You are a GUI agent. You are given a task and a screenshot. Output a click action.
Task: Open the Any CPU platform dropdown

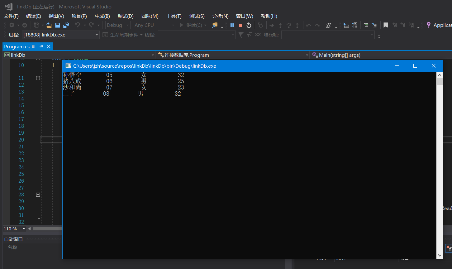coord(155,25)
